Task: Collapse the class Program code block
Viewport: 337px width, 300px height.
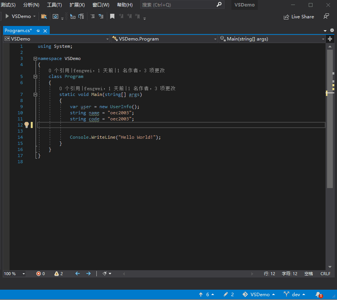Action: [35, 76]
